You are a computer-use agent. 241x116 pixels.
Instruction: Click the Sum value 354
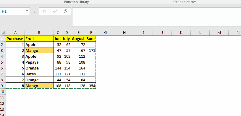[x=91, y=86]
